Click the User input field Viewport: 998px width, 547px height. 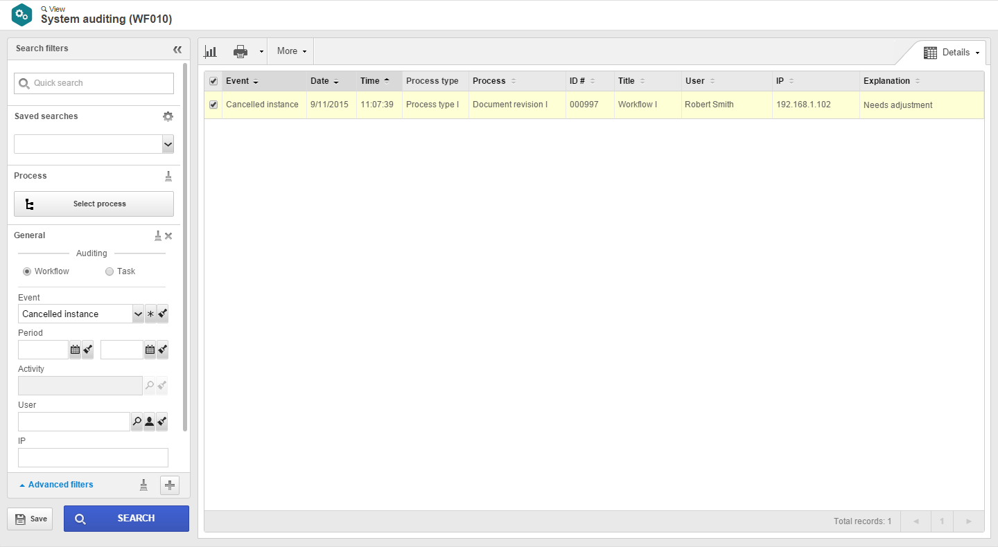pyautogui.click(x=74, y=422)
